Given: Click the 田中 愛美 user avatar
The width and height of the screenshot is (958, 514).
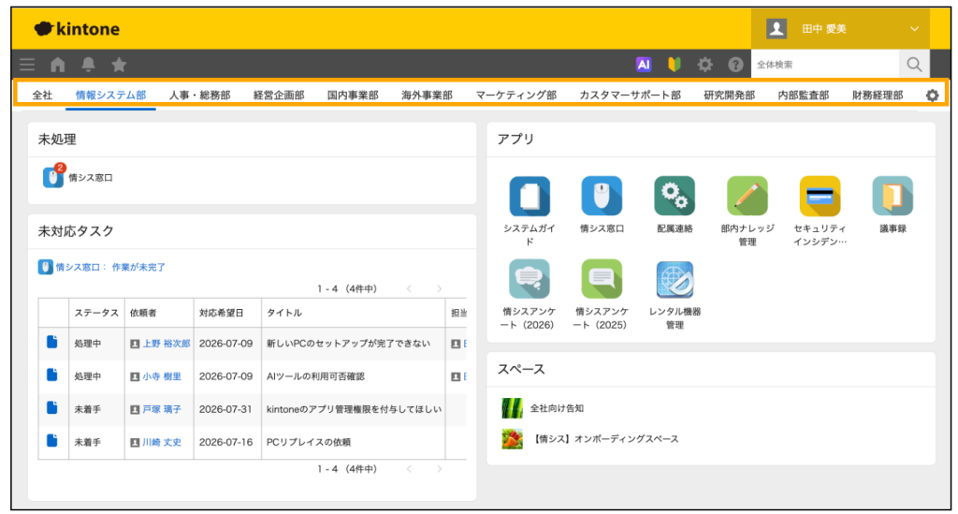Looking at the screenshot, I should point(777,29).
